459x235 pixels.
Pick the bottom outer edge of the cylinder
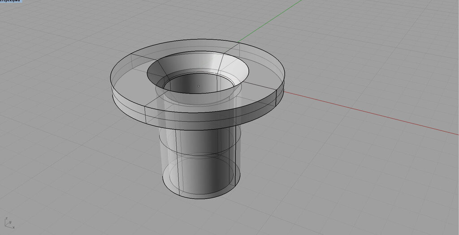coord(202,197)
